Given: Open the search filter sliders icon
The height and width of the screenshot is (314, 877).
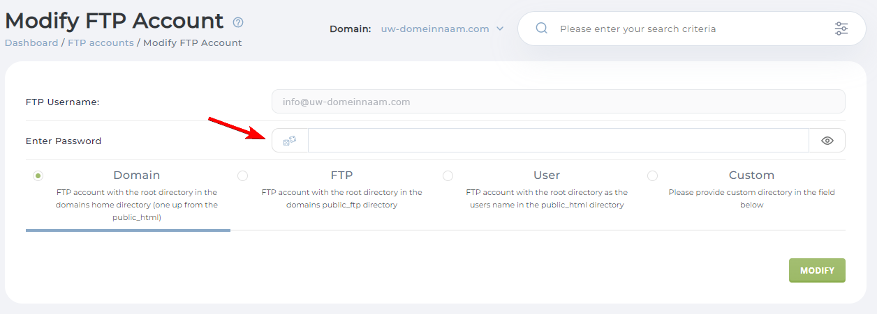Looking at the screenshot, I should [841, 29].
